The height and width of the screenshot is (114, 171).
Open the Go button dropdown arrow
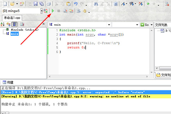pyautogui.click(x=152, y=25)
